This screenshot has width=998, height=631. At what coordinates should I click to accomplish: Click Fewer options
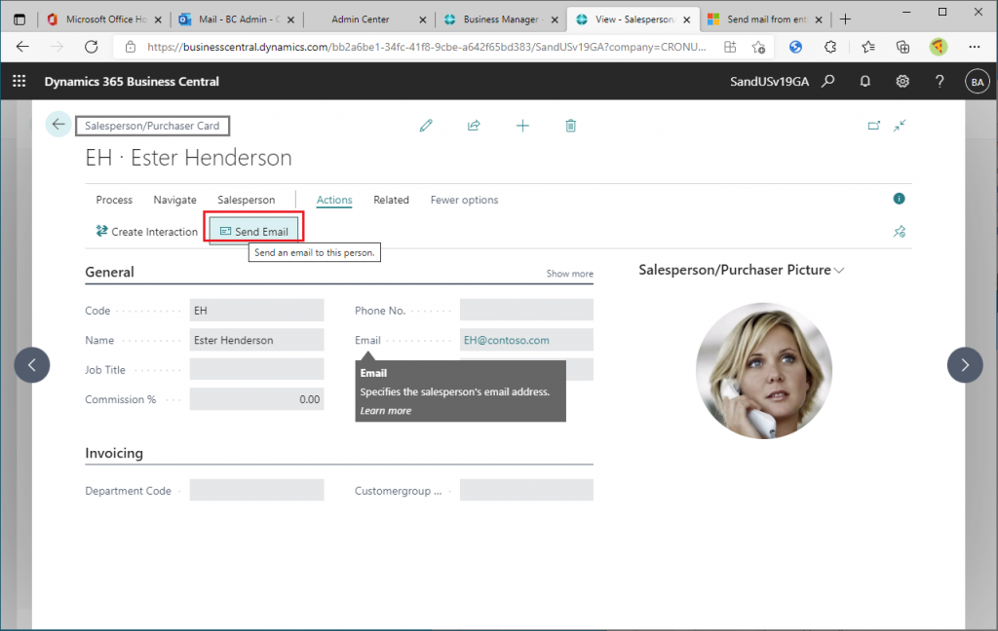coord(464,200)
